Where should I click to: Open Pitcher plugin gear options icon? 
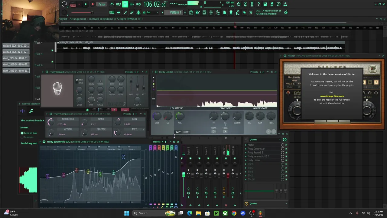pos(285,56)
